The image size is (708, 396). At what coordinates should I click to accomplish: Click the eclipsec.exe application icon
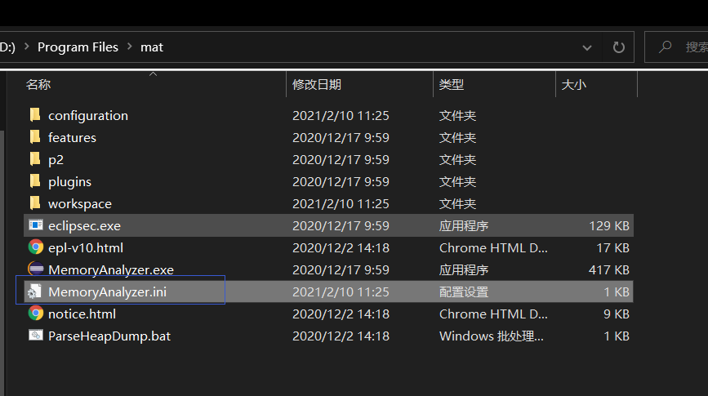click(x=36, y=225)
